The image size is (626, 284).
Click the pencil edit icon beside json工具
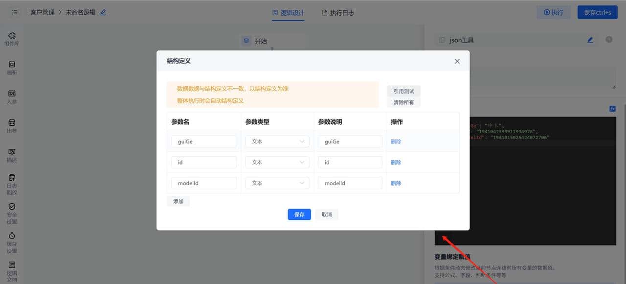click(590, 40)
